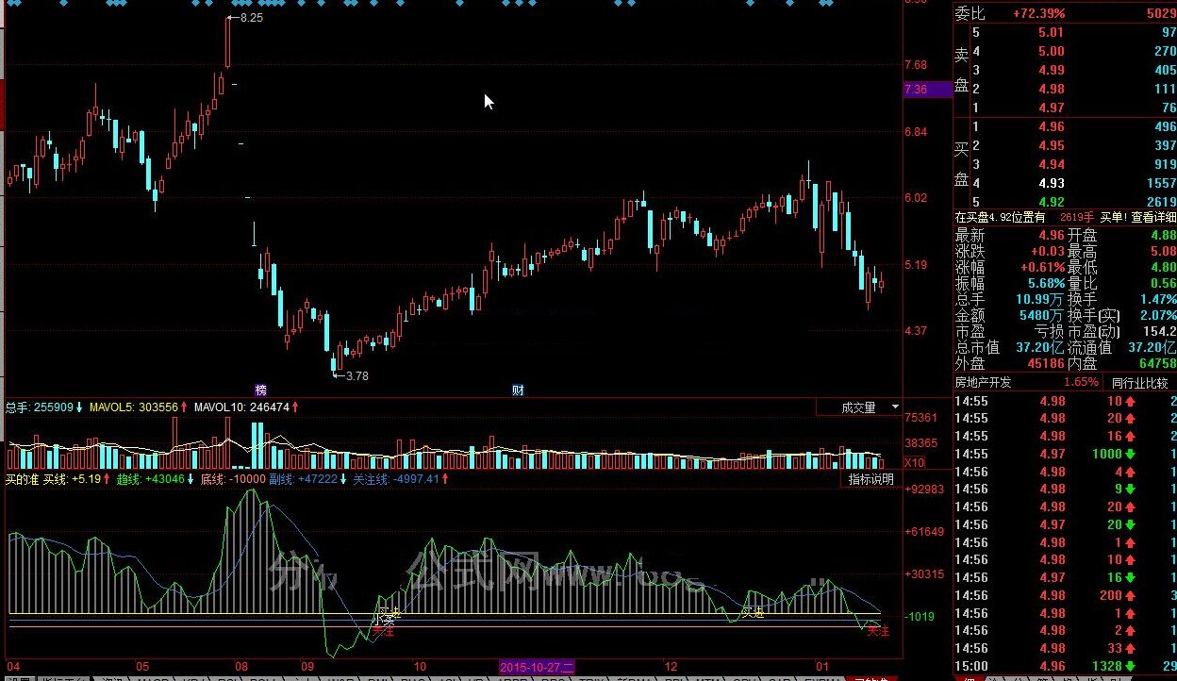Click the 最高 5.08 value
Screen dimensions: 1177x681
(x=1163, y=252)
